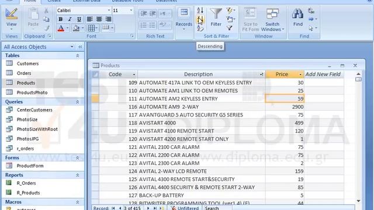
Task: Click the Format Painter brush
Action: tap(47, 29)
